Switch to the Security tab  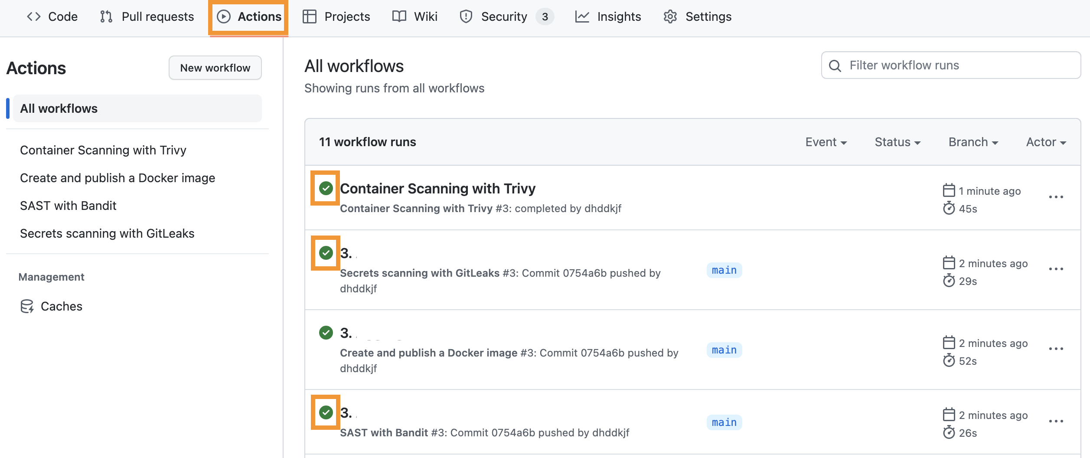(506, 16)
